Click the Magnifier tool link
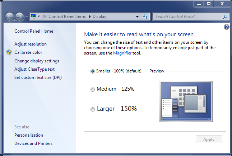Screen dimensions: 232x156 122,53
